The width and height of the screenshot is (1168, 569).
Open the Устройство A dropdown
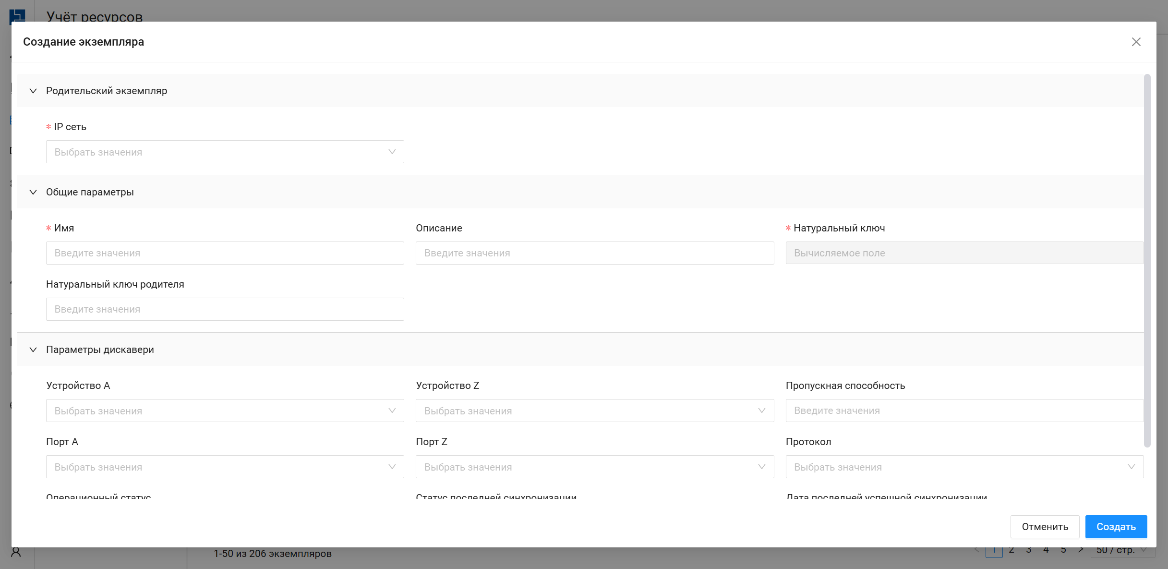225,411
